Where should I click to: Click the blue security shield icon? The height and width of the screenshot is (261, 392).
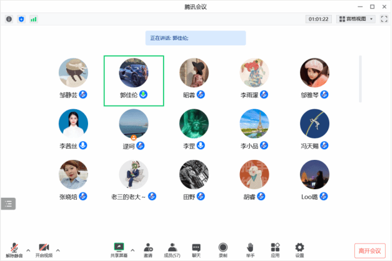coord(21,19)
